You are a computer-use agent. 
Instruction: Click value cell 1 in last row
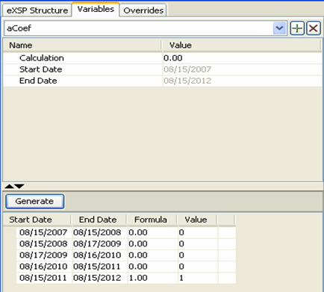pos(198,278)
